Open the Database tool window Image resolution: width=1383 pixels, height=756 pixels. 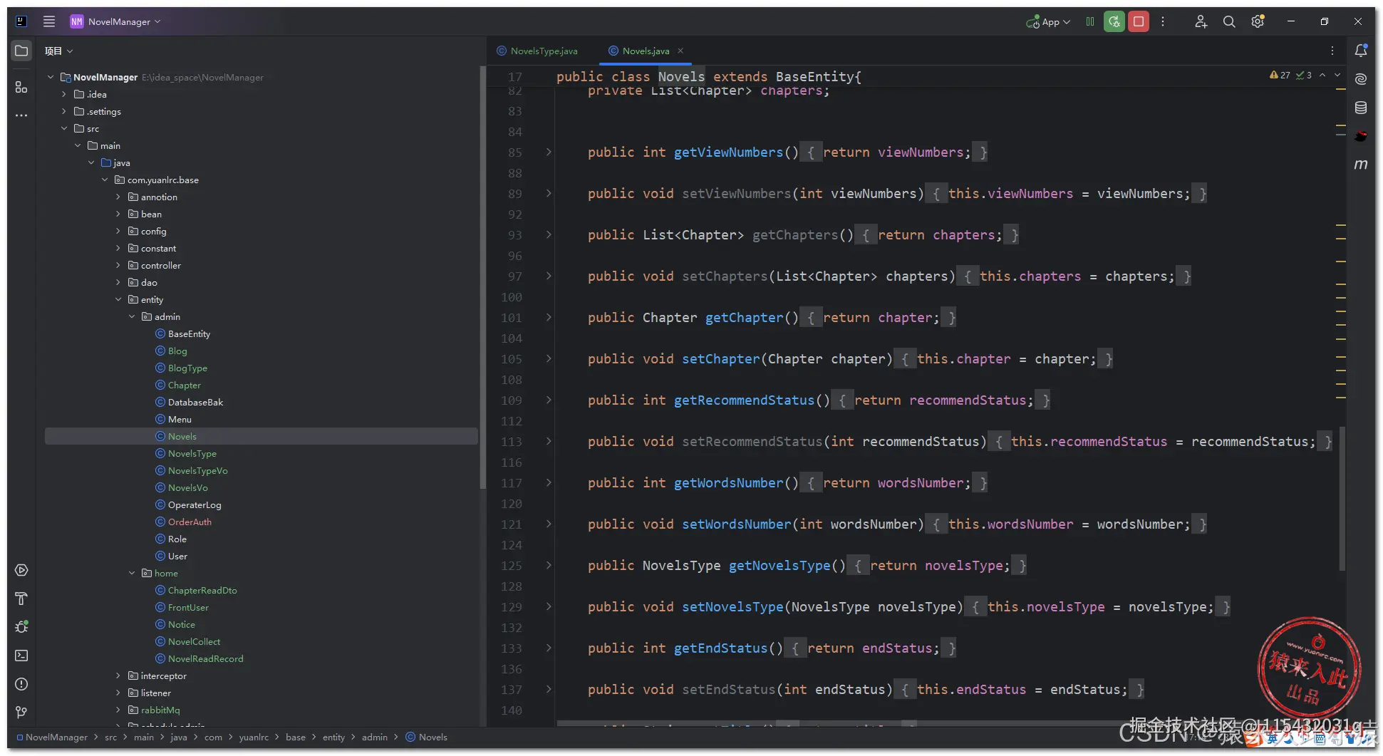pos(1361,108)
